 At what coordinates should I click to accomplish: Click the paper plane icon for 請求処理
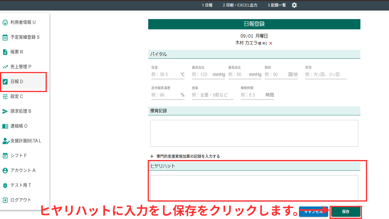(5, 111)
